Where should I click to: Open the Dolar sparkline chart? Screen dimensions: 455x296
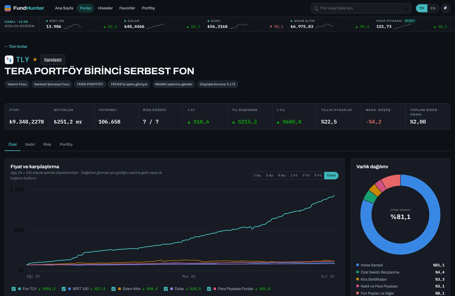click(x=155, y=26)
